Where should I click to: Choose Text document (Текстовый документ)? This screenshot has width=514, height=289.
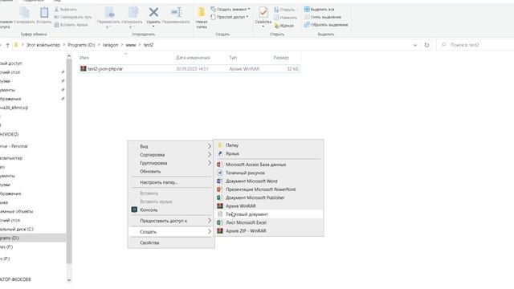click(269, 214)
